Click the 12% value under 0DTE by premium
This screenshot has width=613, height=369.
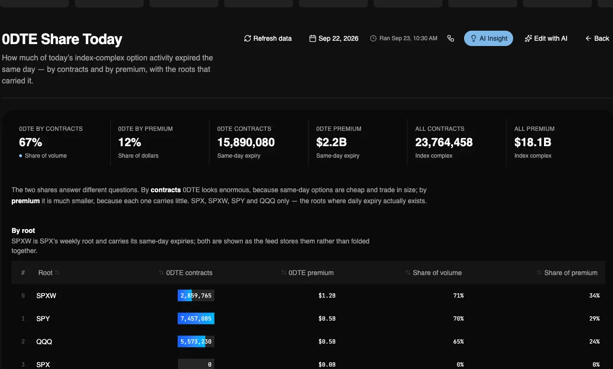pyautogui.click(x=130, y=142)
